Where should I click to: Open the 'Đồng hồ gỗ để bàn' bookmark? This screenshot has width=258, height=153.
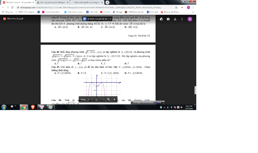(171, 12)
